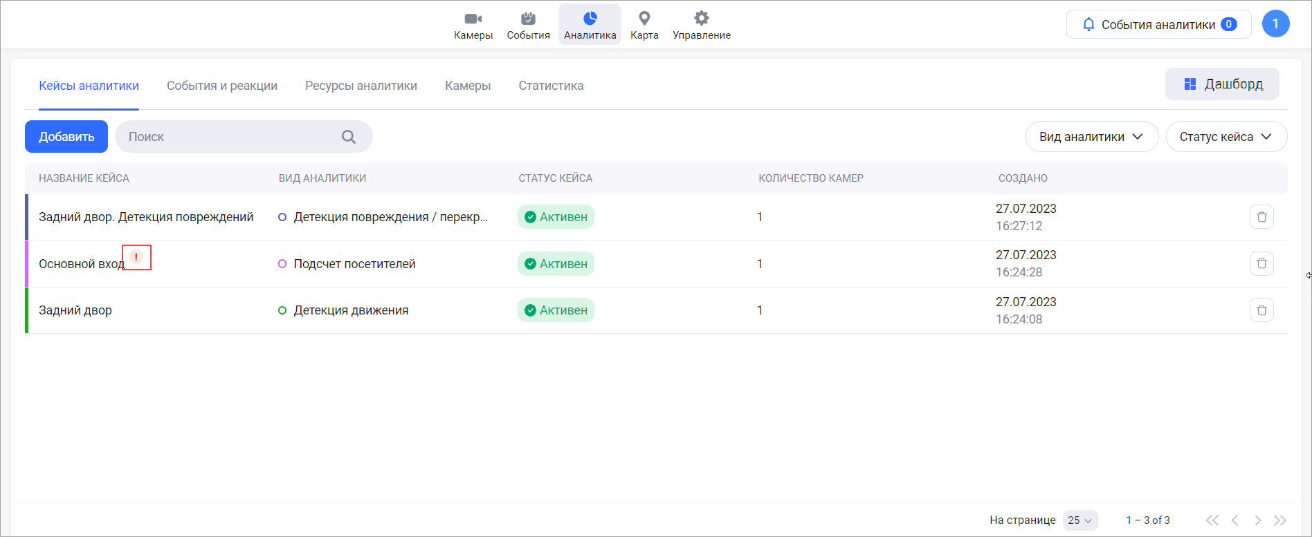The image size is (1312, 537).
Task: Open the user avatar profile menu
Action: pos(1275,24)
